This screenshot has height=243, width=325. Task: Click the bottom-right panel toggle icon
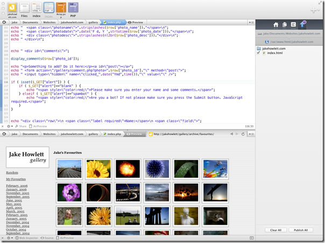click(251, 238)
